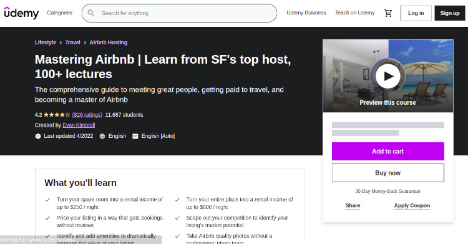Screen dimensions: 468x244
Task: Open Teach on Udemy link
Action: 354,13
